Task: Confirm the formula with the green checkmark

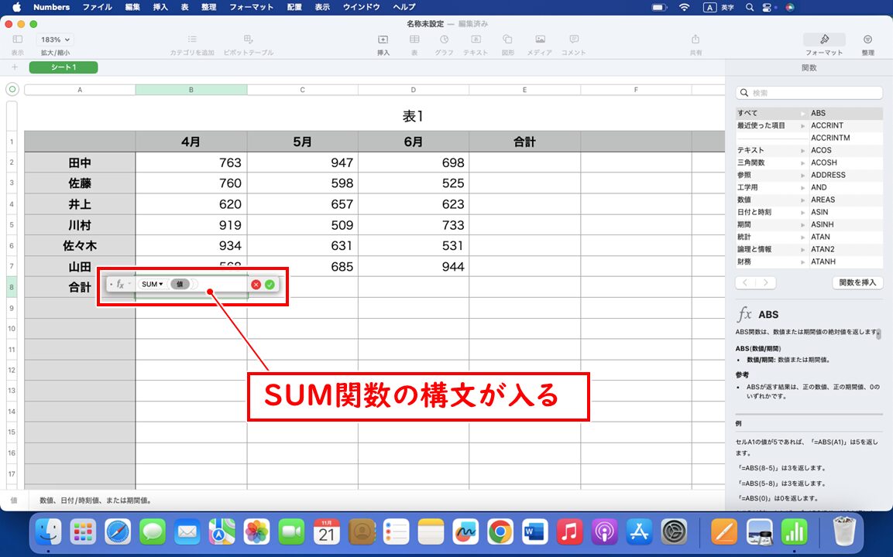Action: point(270,284)
